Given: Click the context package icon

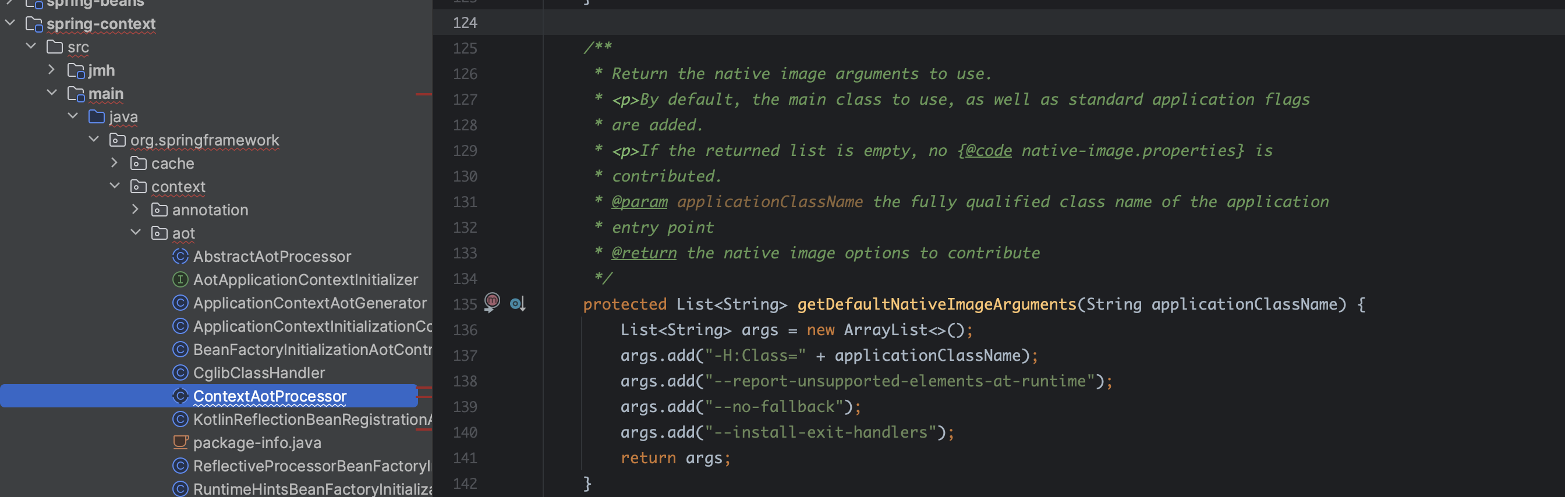Looking at the screenshot, I should (139, 187).
